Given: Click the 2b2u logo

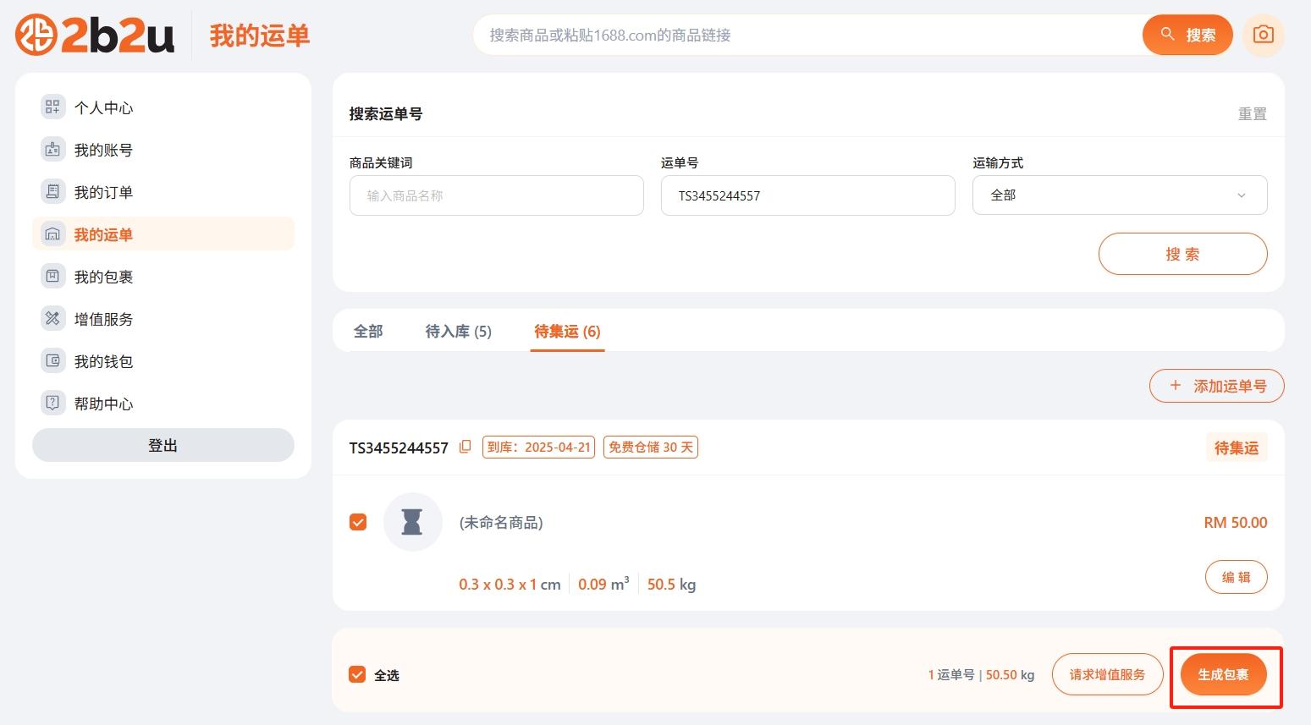Looking at the screenshot, I should pyautogui.click(x=95, y=35).
